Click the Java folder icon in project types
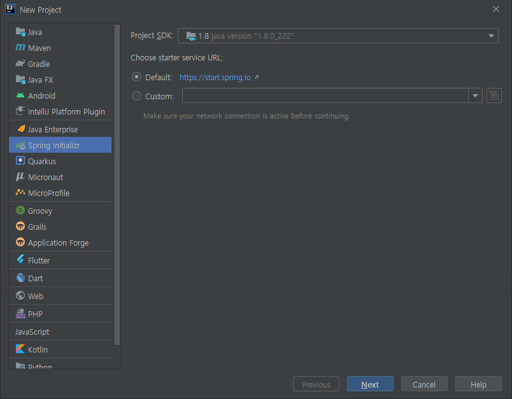 pos(20,32)
